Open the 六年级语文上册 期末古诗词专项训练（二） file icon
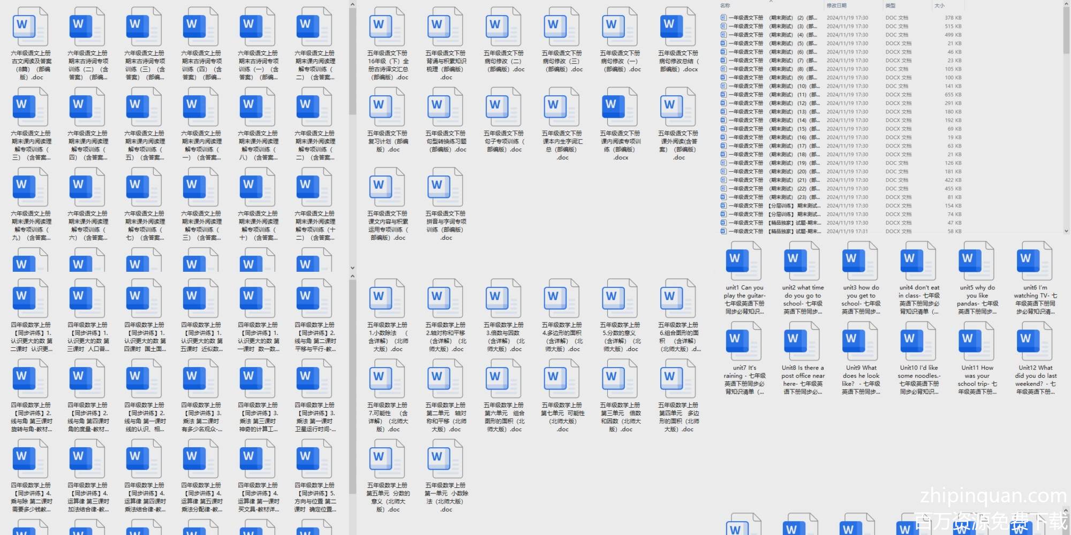The width and height of the screenshot is (1071, 535). click(x=87, y=27)
